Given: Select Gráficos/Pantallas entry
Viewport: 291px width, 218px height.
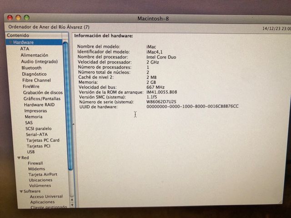Looking at the screenshot, I should tap(42, 99).
